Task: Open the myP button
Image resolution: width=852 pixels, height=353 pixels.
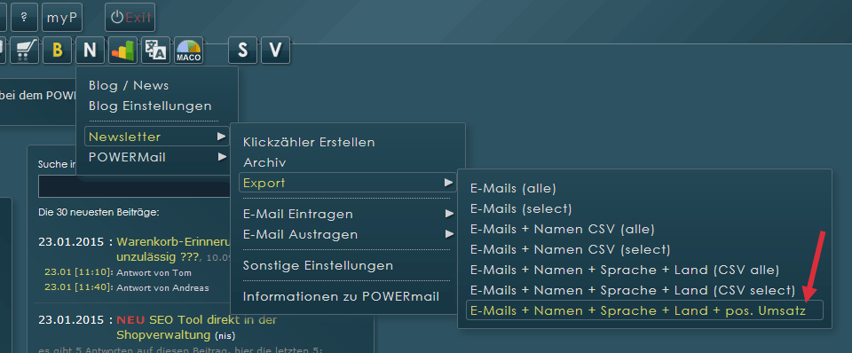Action: tap(62, 18)
